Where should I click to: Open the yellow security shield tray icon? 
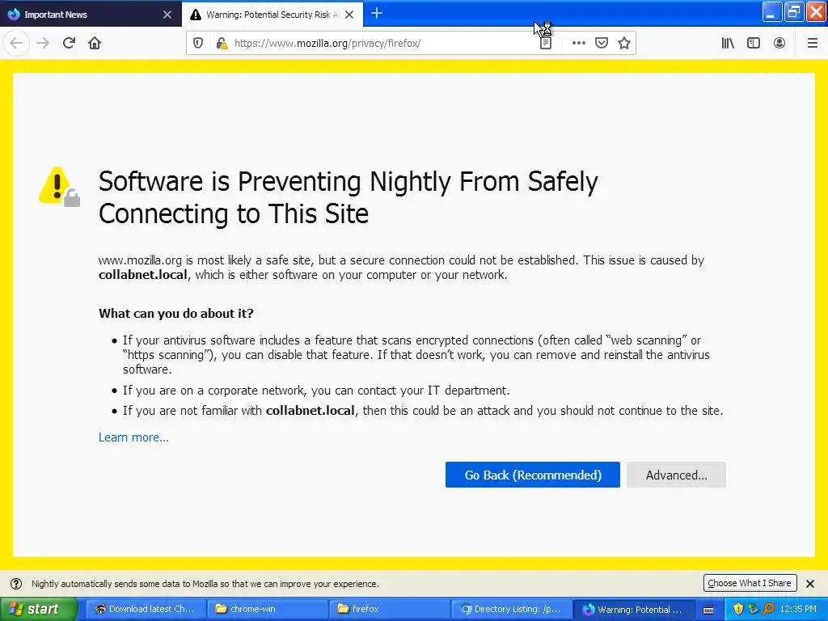738,610
